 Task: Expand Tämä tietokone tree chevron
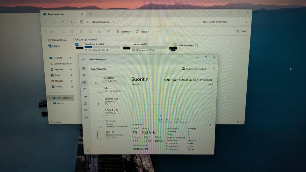click(49, 98)
